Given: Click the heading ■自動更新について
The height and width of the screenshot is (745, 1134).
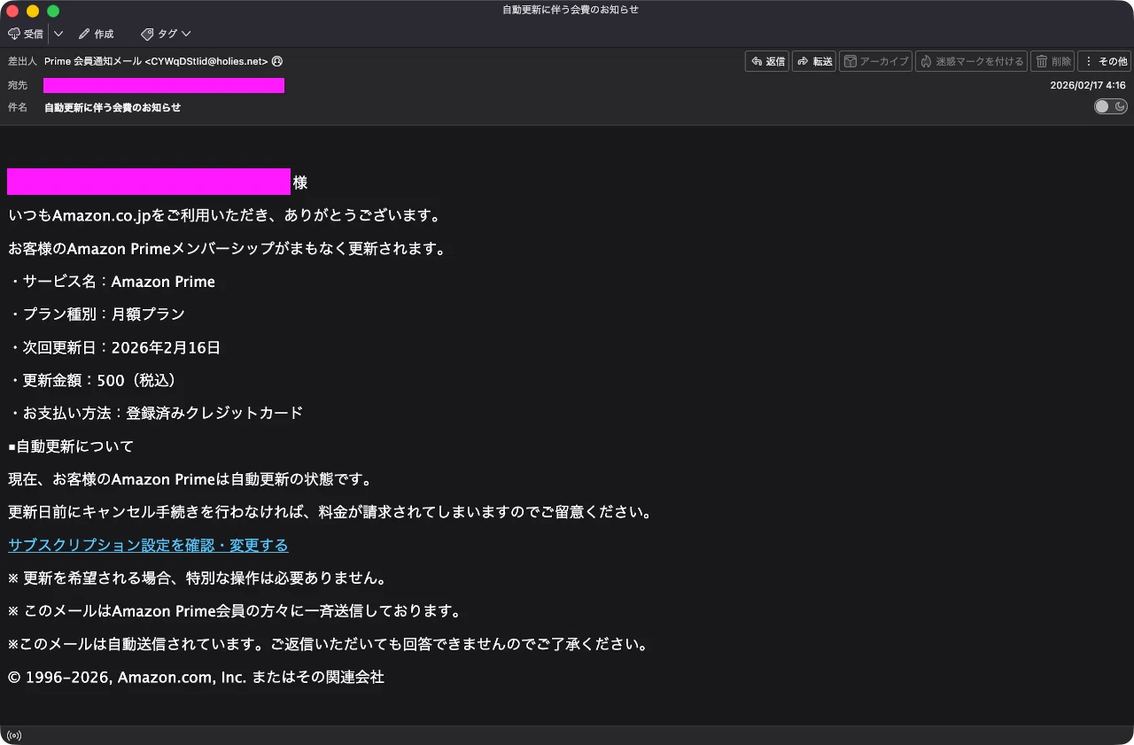Looking at the screenshot, I should tap(71, 446).
